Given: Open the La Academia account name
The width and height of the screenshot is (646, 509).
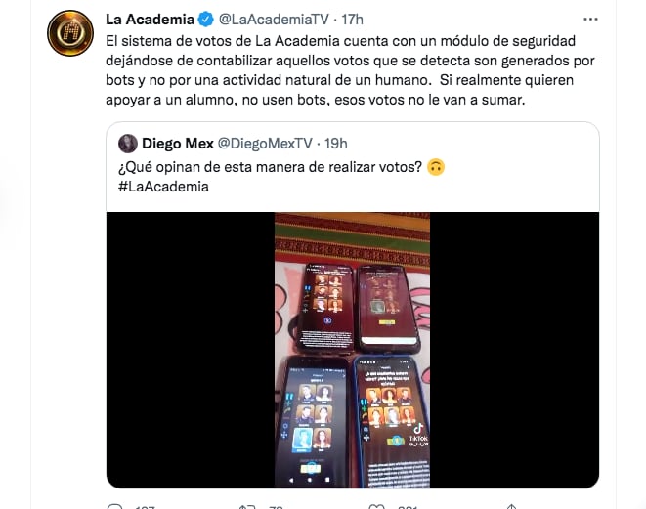Looking at the screenshot, I should pos(150,20).
